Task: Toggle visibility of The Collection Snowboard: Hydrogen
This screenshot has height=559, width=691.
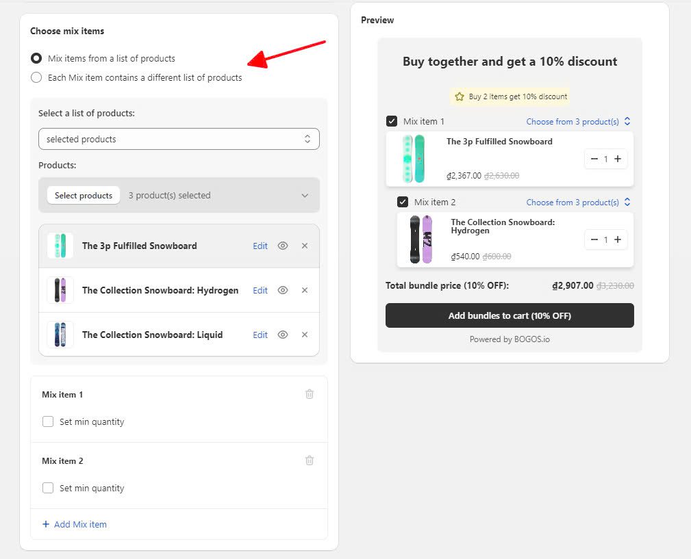Action: pyautogui.click(x=283, y=290)
